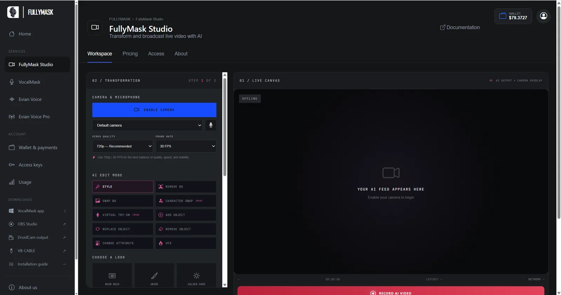Open About us page
Image resolution: width=561 pixels, height=295 pixels.
[38, 287]
